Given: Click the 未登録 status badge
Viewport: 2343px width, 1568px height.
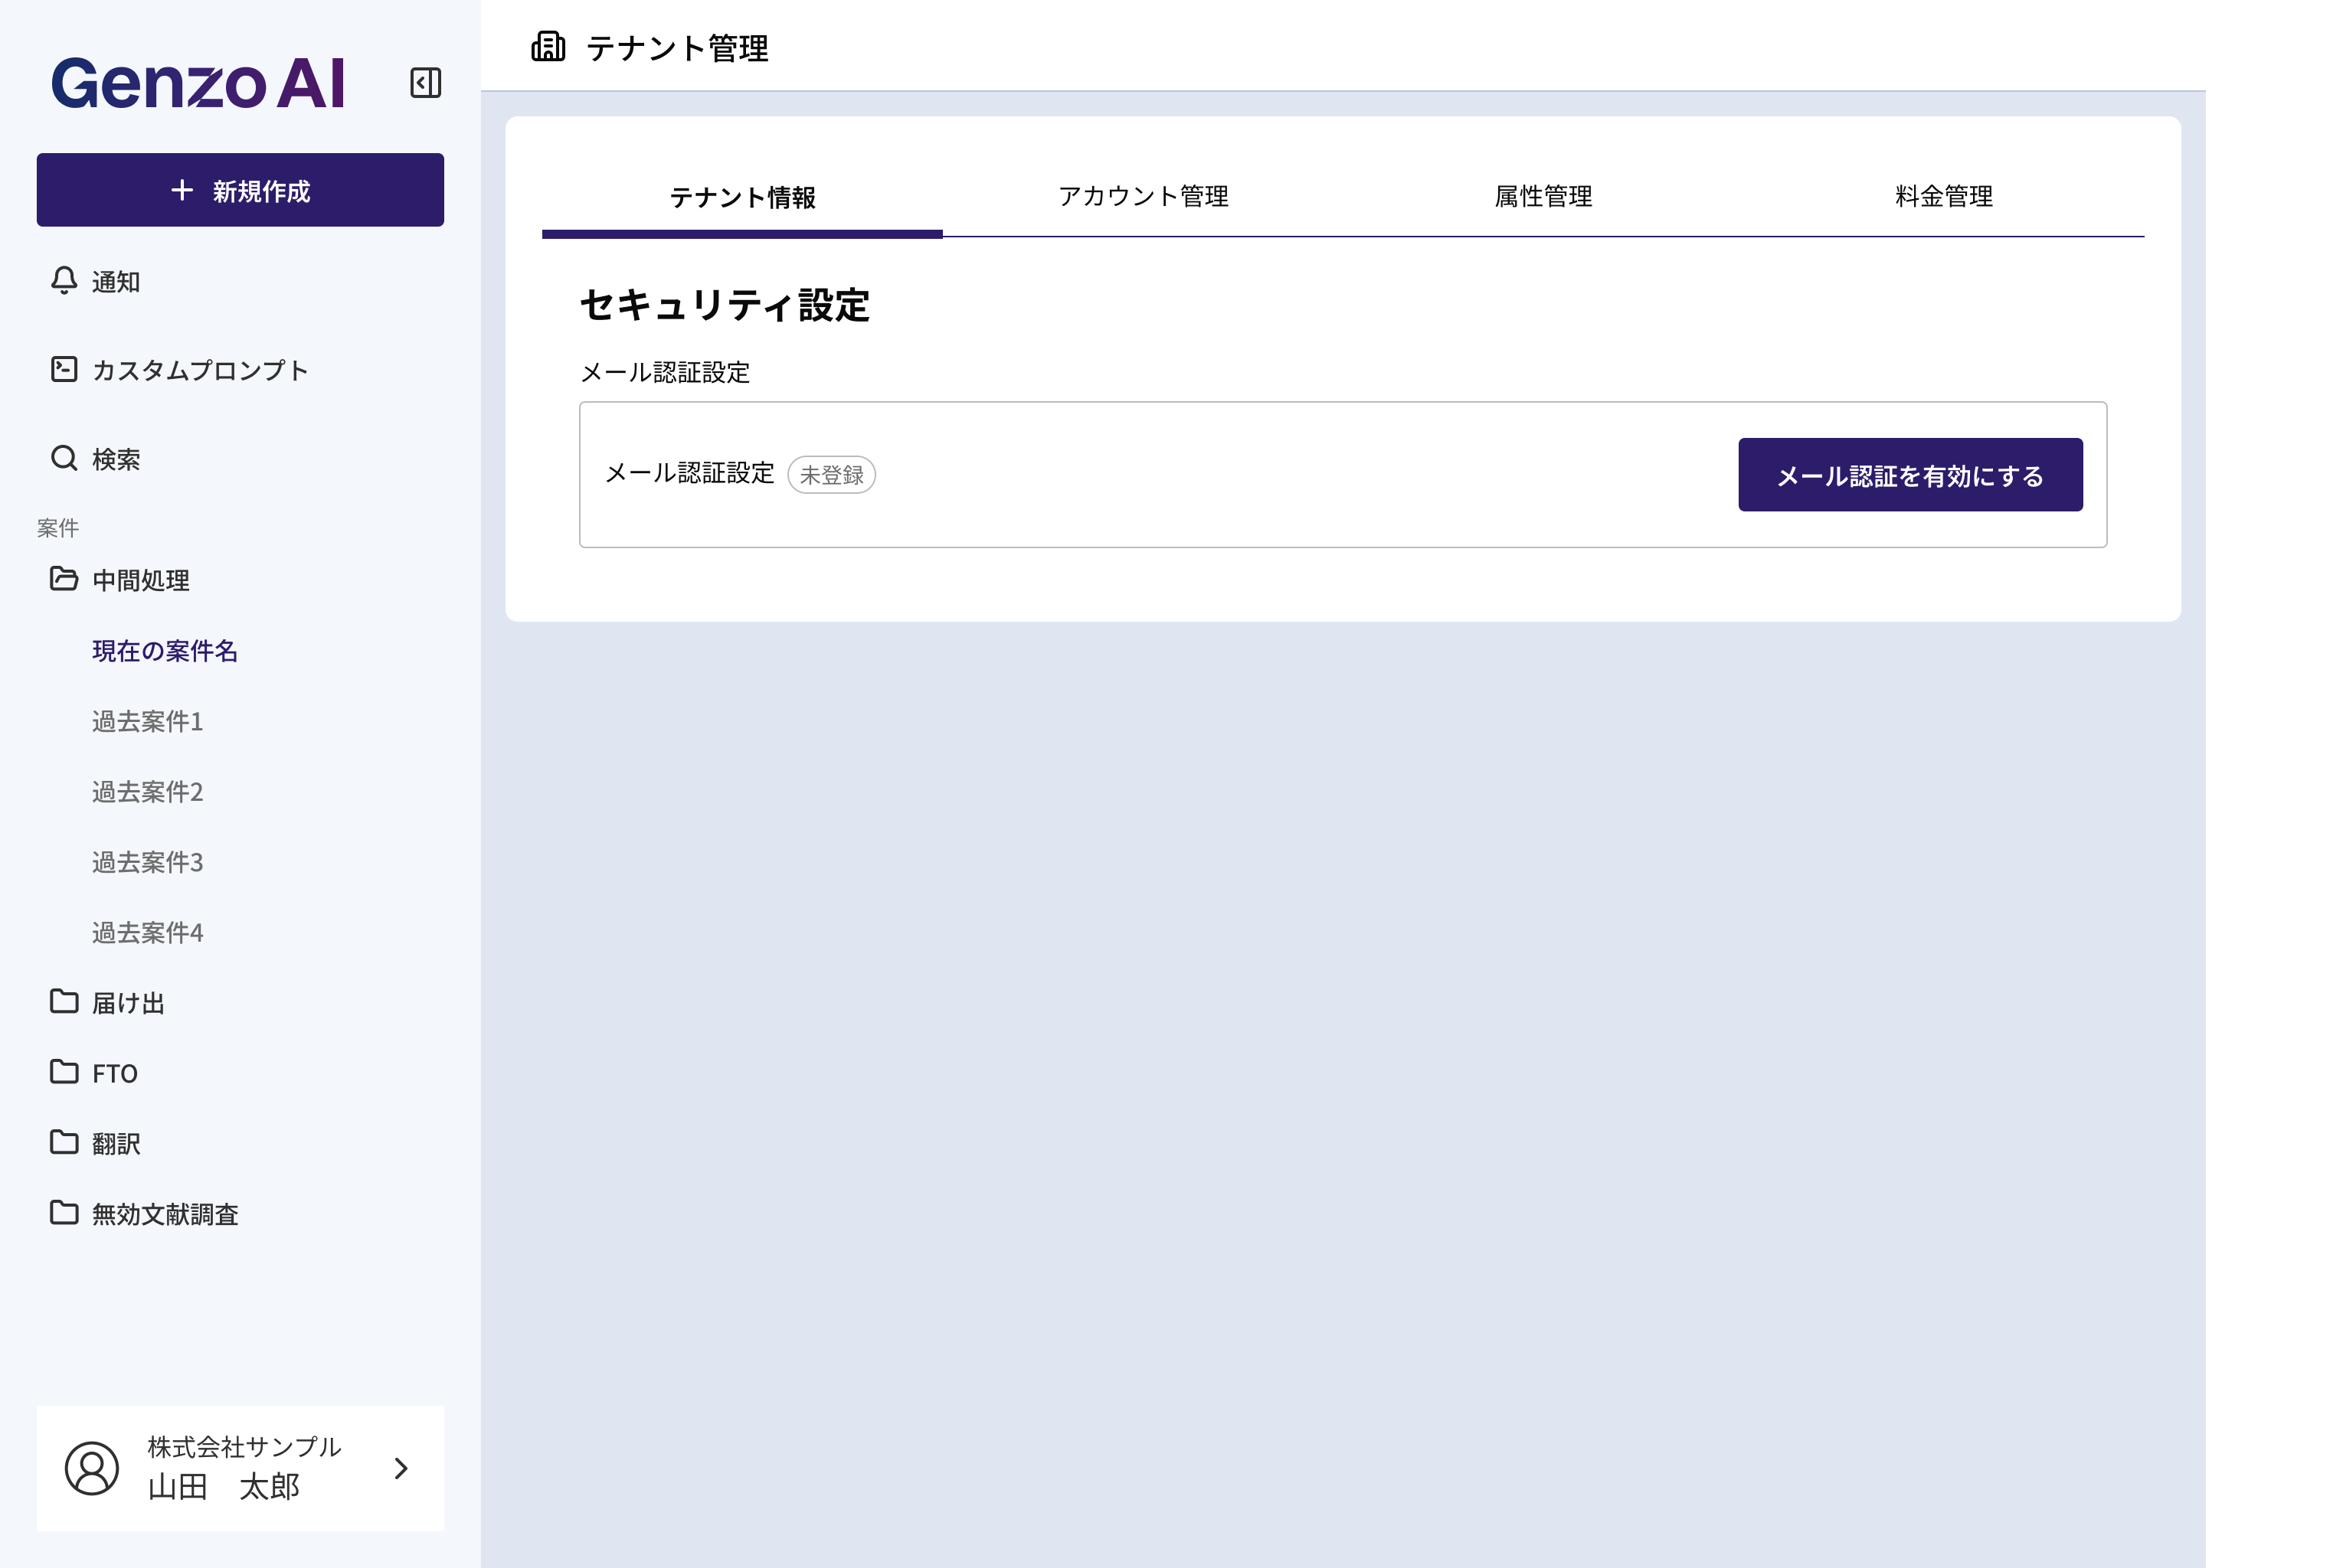Looking at the screenshot, I should tap(831, 475).
